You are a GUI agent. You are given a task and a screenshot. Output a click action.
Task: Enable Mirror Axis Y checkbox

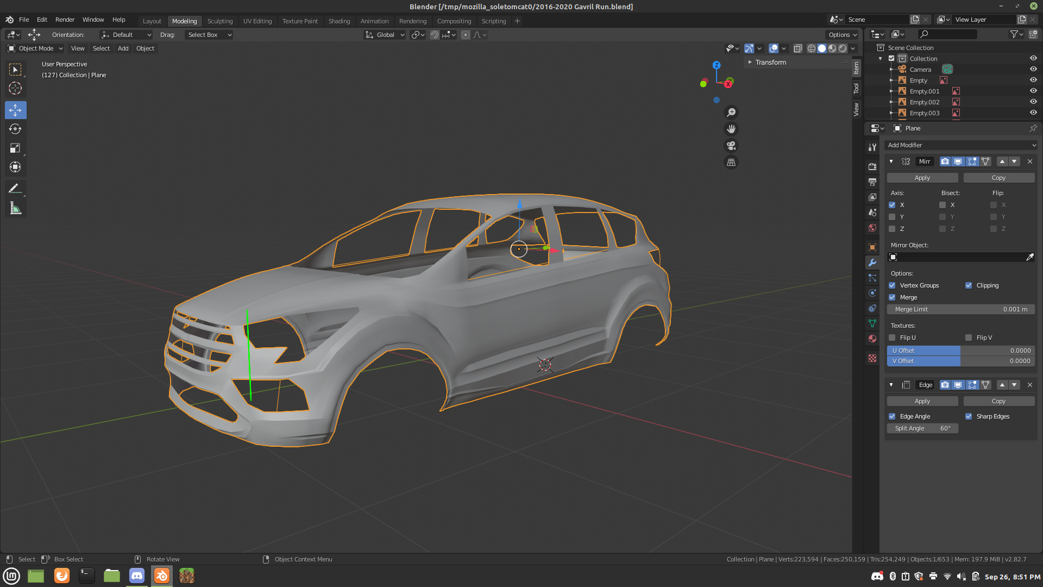coord(892,217)
